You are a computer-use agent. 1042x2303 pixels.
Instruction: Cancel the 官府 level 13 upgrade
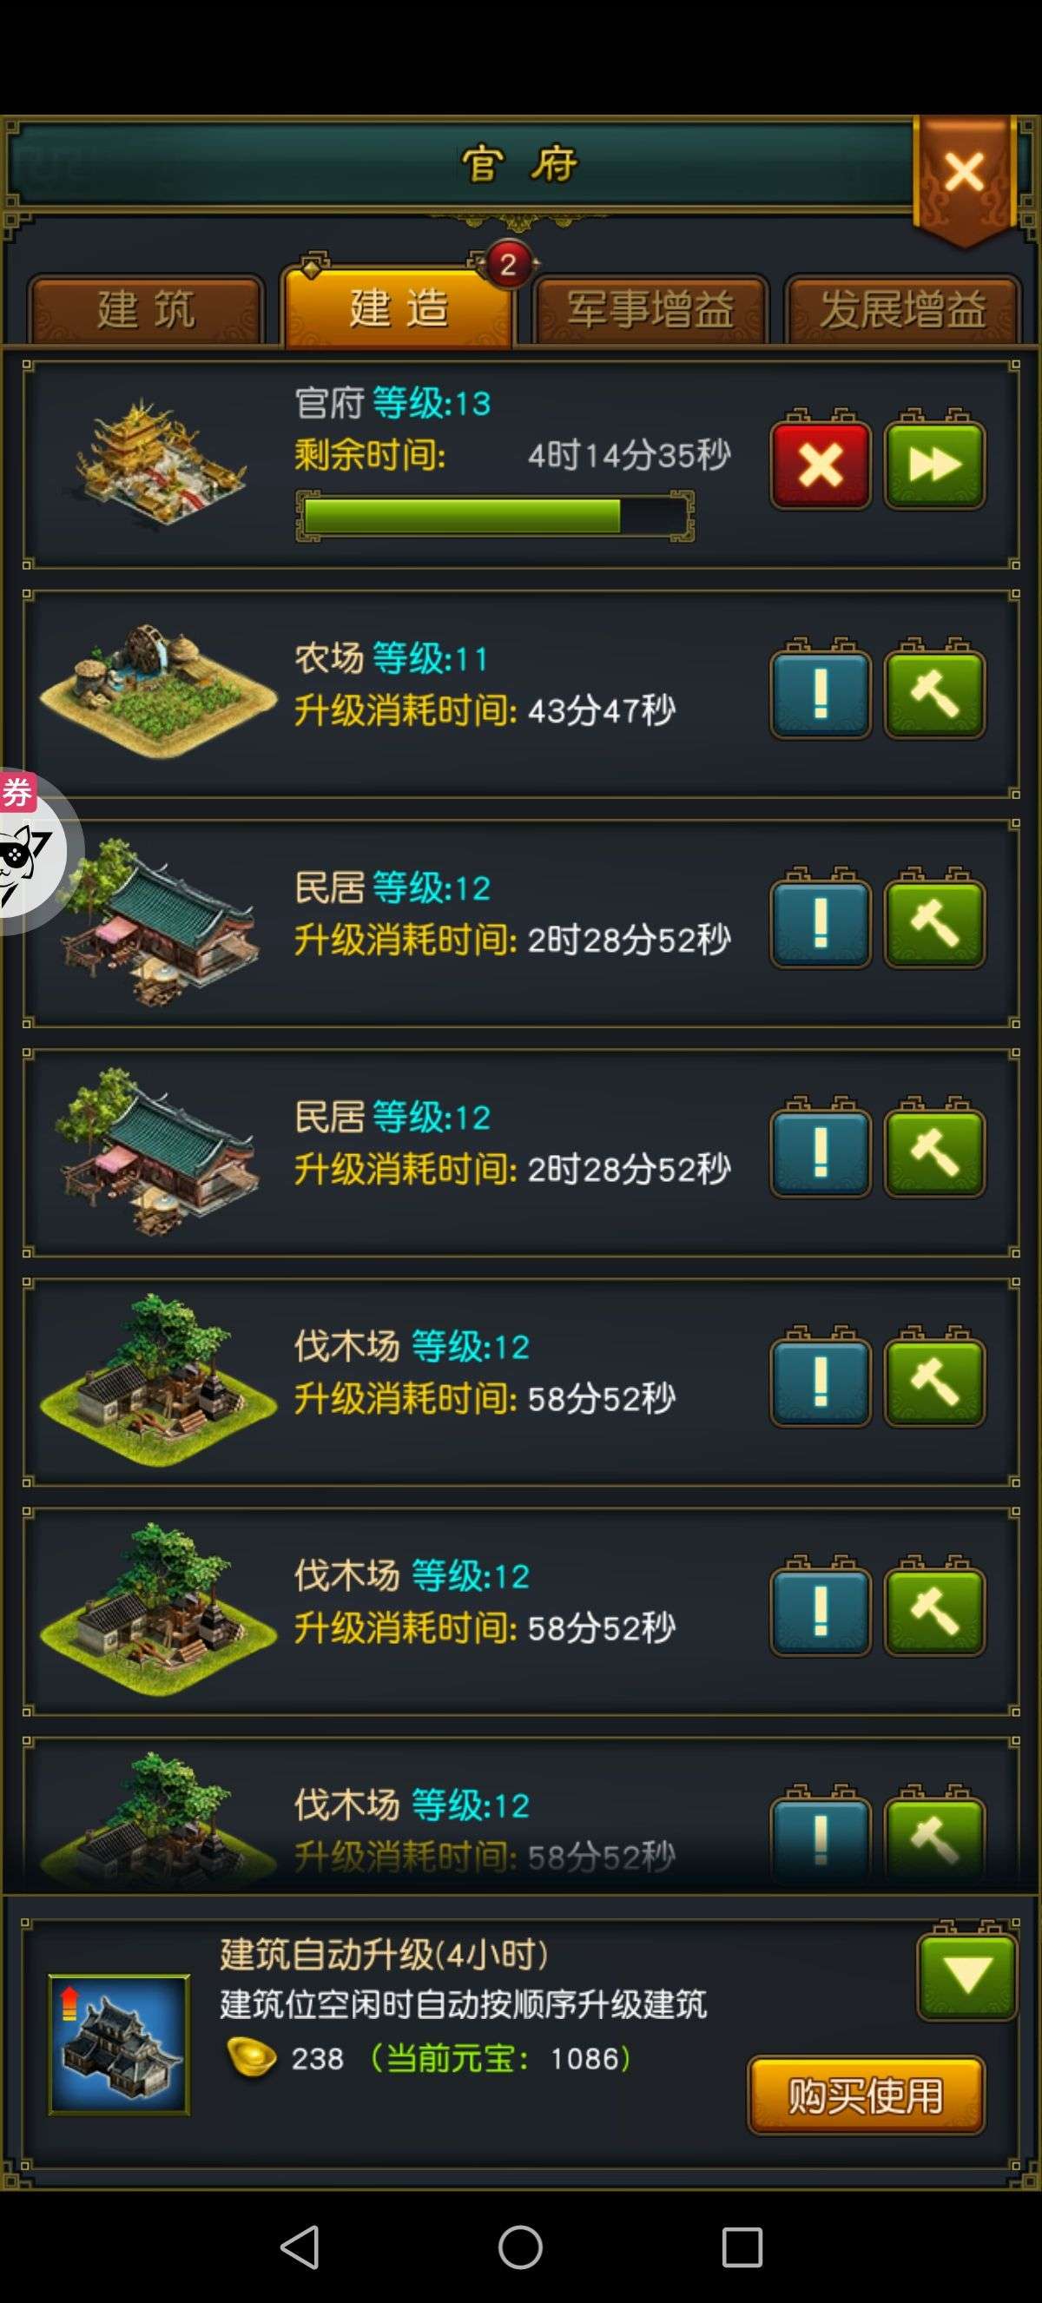(x=821, y=465)
